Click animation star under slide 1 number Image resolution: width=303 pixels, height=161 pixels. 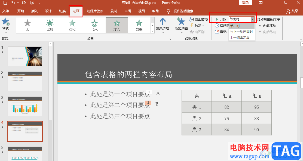[2, 52]
